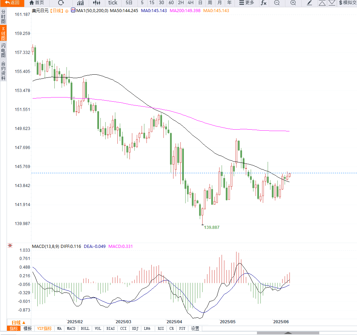Click the 返回 back button
Image resolution: width=357 pixels, height=335 pixels.
click(12, 3)
